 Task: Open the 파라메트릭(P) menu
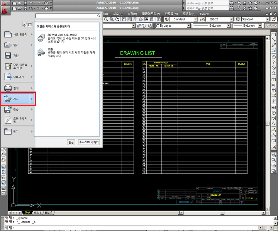point(151,14)
